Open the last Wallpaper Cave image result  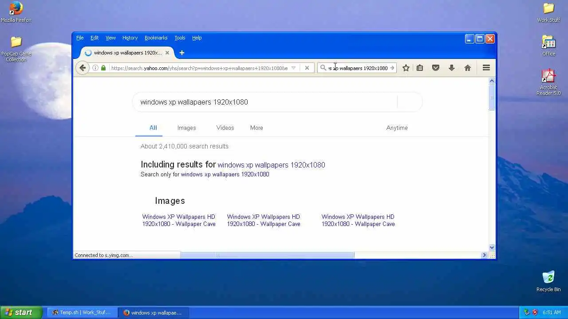(358, 220)
